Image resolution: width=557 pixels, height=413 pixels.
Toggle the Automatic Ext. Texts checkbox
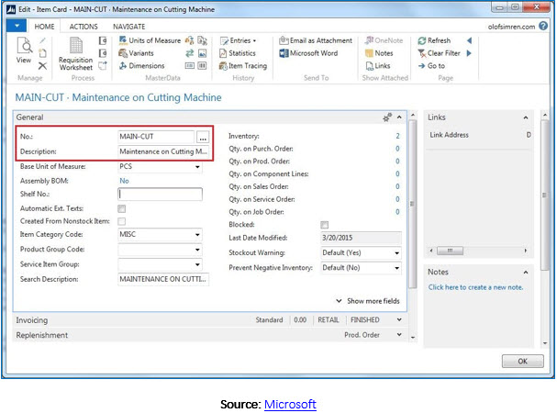pyautogui.click(x=122, y=208)
